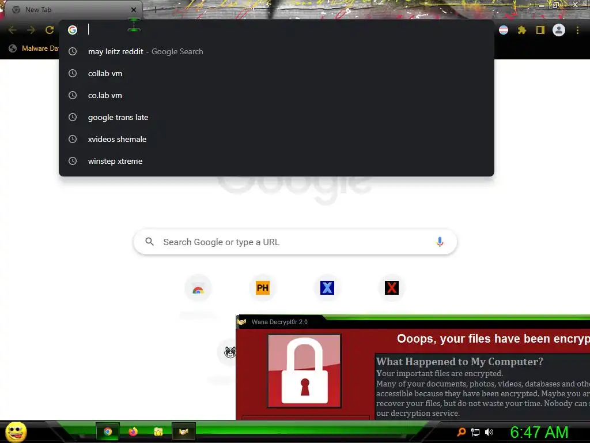Activate the Chrome taskbar button
The image size is (590, 443).
click(x=108, y=431)
